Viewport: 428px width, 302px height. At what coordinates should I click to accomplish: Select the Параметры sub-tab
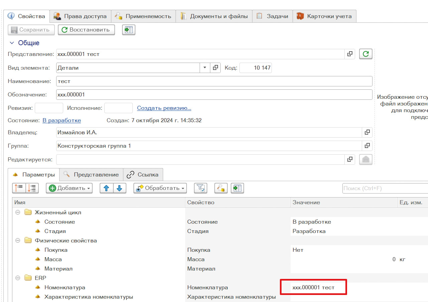click(x=34, y=174)
